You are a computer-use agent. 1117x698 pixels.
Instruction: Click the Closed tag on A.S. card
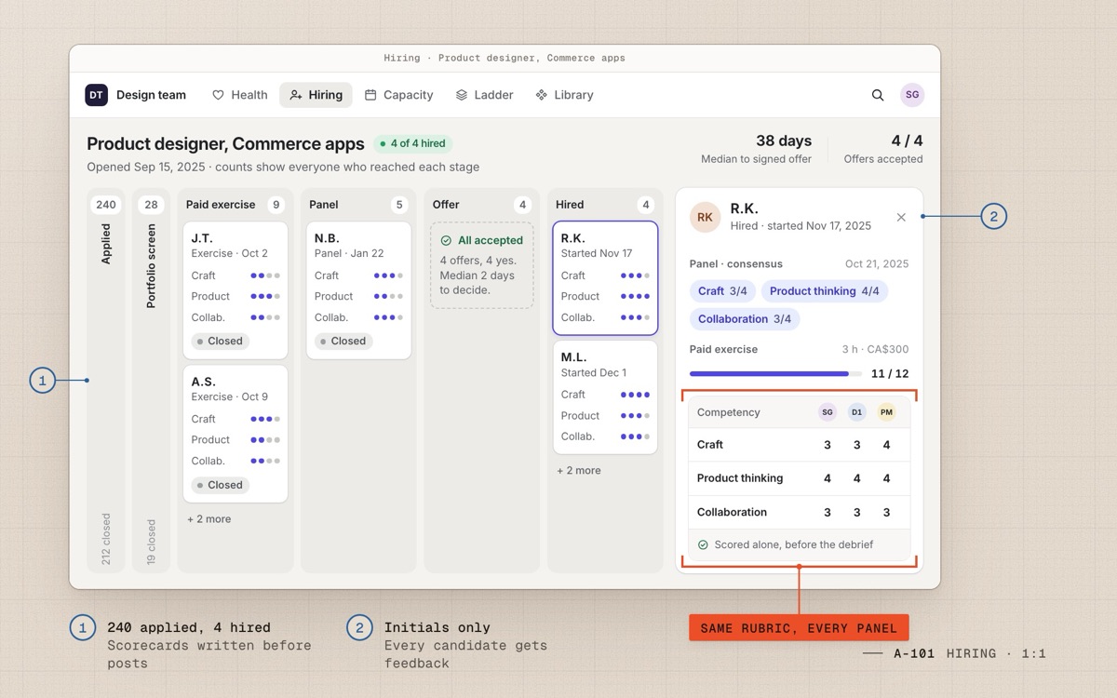click(221, 485)
